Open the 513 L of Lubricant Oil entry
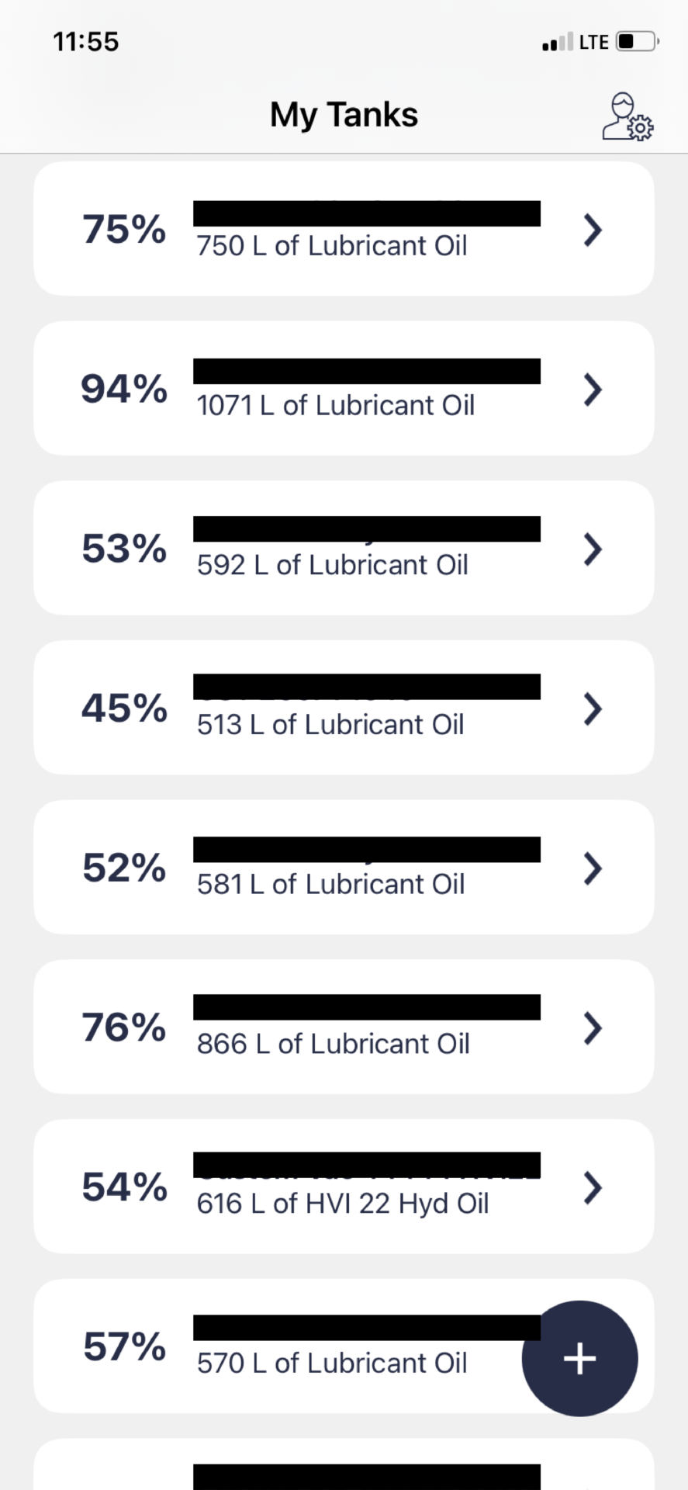This screenshot has height=1490, width=688. (x=330, y=725)
